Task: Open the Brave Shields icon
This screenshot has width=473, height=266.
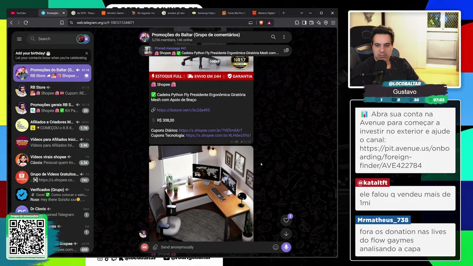Action: click(261, 23)
